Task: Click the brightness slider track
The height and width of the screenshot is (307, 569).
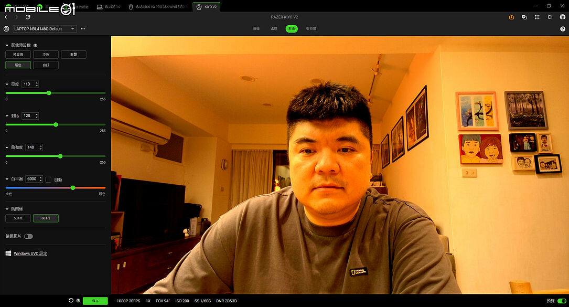Action: point(56,93)
